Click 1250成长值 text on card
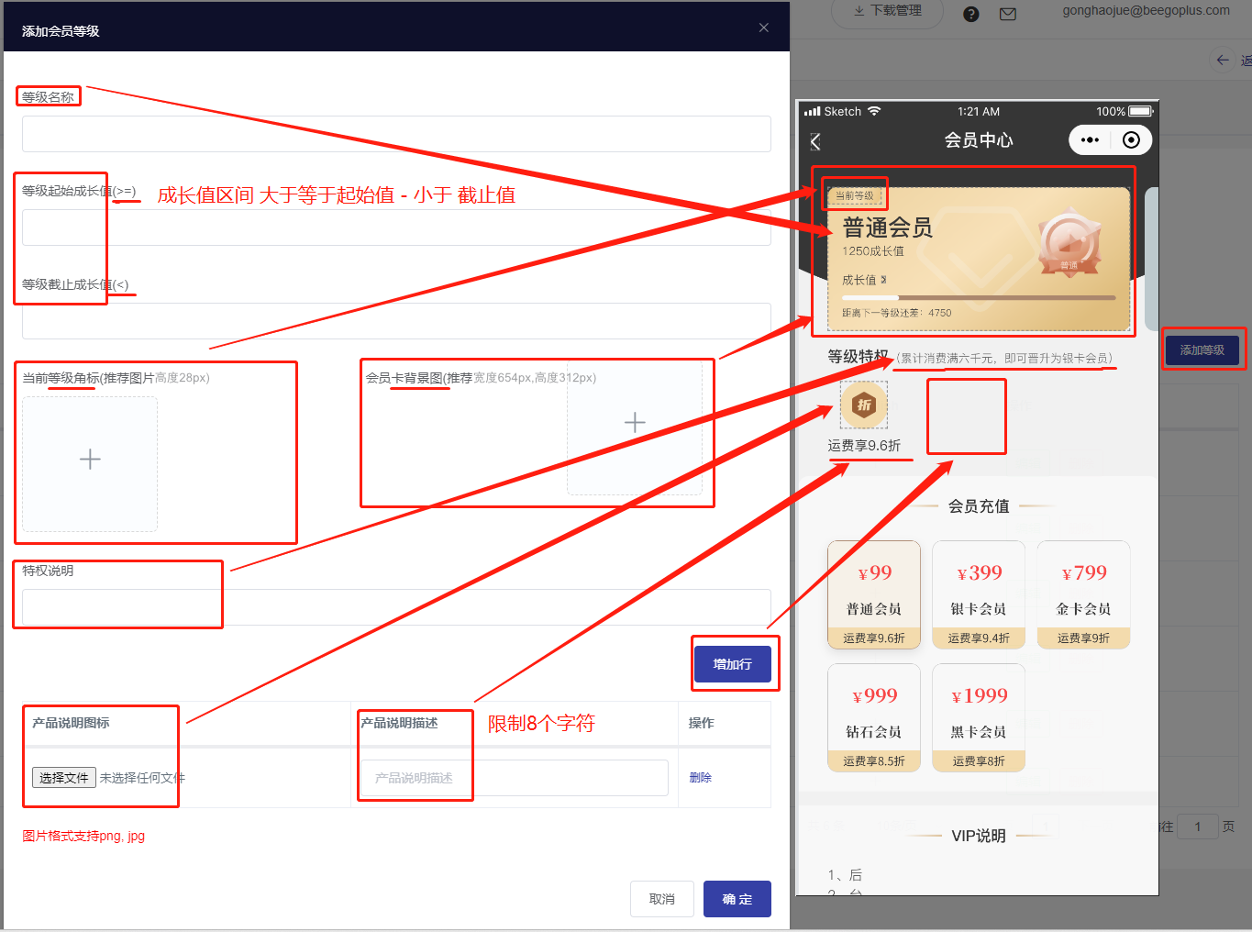Image resolution: width=1252 pixels, height=932 pixels. pyautogui.click(x=873, y=250)
